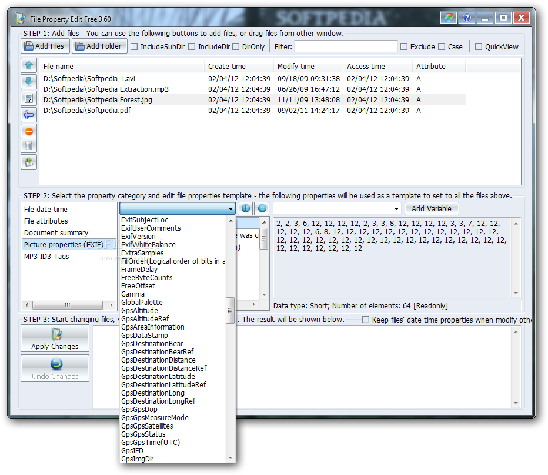The width and height of the screenshot is (548, 475).
Task: Choose ExifWhiteBalance in the dropdown list
Action: click(x=149, y=244)
